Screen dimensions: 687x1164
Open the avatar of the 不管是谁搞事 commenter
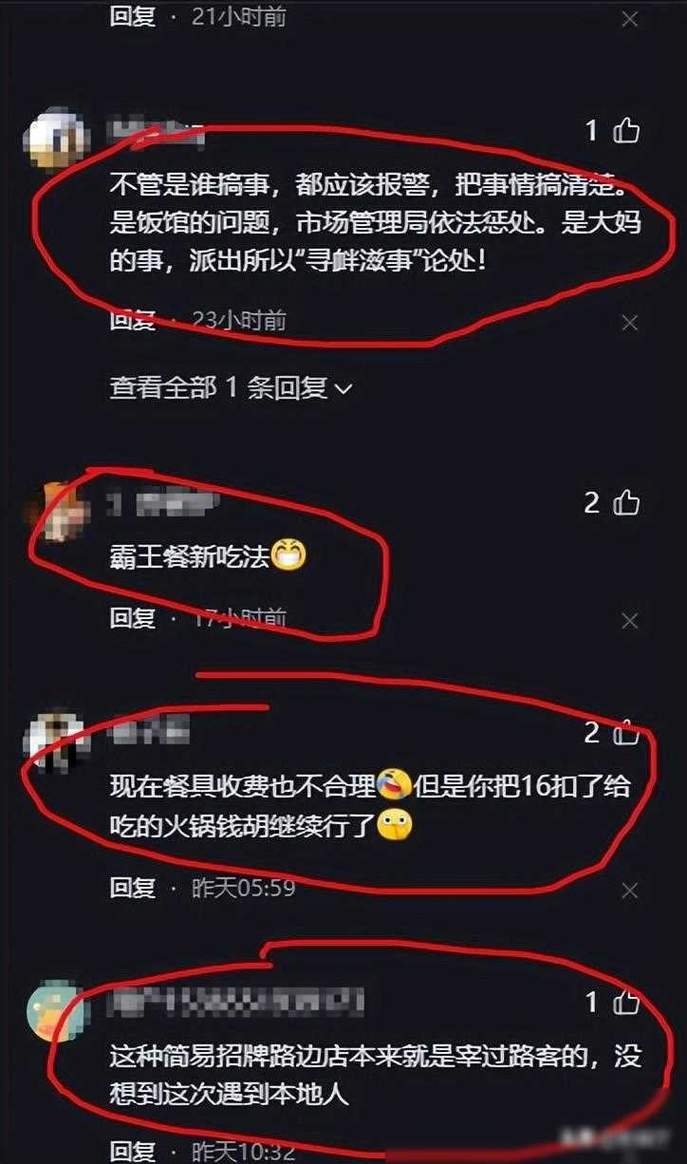[x=58, y=140]
